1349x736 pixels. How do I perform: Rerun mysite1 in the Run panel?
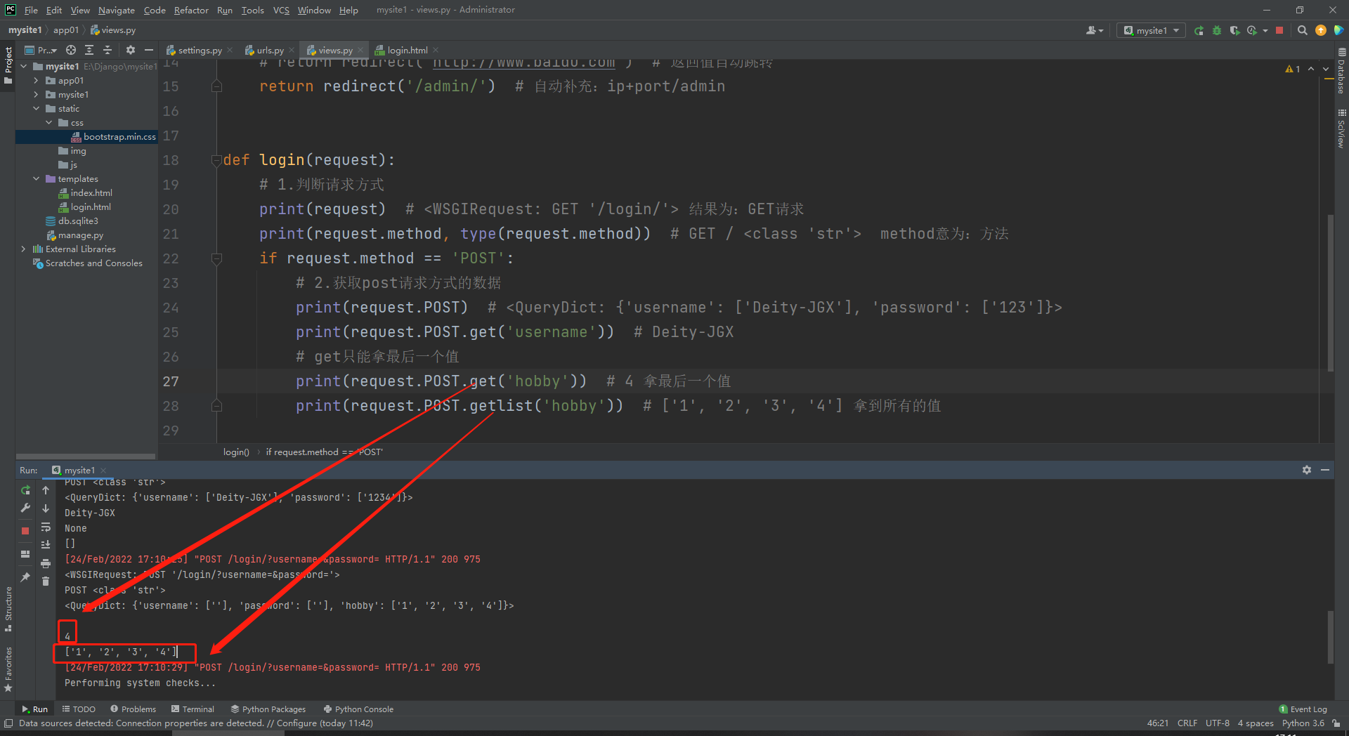point(25,490)
